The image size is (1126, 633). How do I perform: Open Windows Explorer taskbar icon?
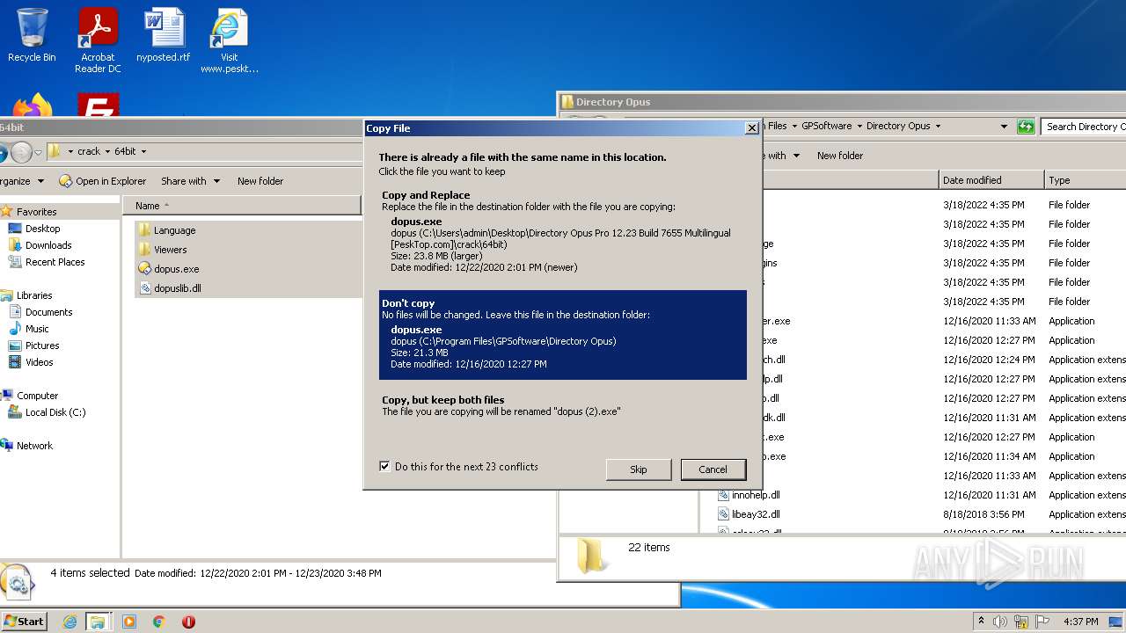[x=98, y=622]
